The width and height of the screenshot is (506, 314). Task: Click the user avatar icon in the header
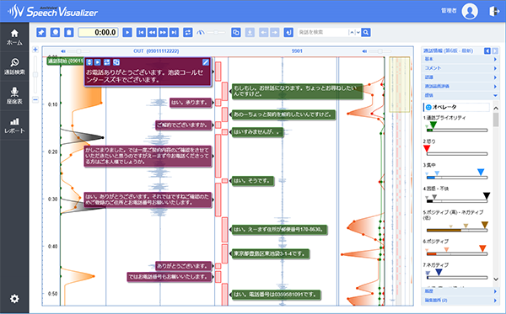point(470,11)
